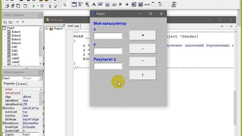Select Label2 in Object TreeView
Viewport: 242px width, 136px height.
[x=16, y=62]
